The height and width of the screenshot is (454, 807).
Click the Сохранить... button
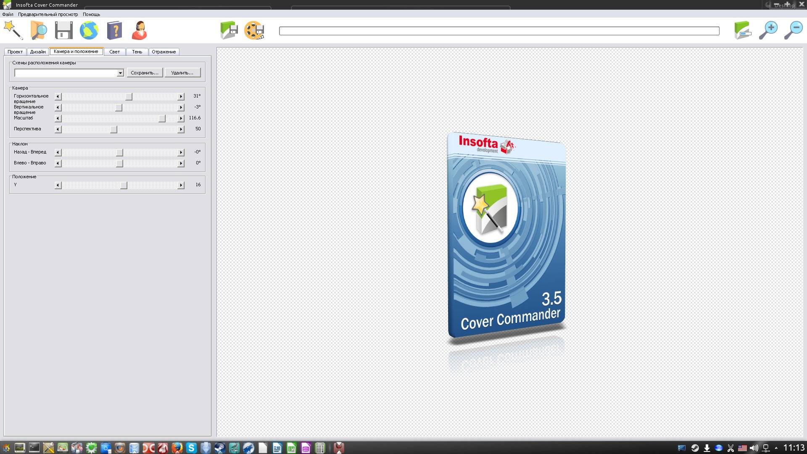click(x=145, y=73)
